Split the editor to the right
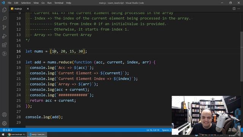The width and height of the screenshot is (243, 137). point(234,9)
